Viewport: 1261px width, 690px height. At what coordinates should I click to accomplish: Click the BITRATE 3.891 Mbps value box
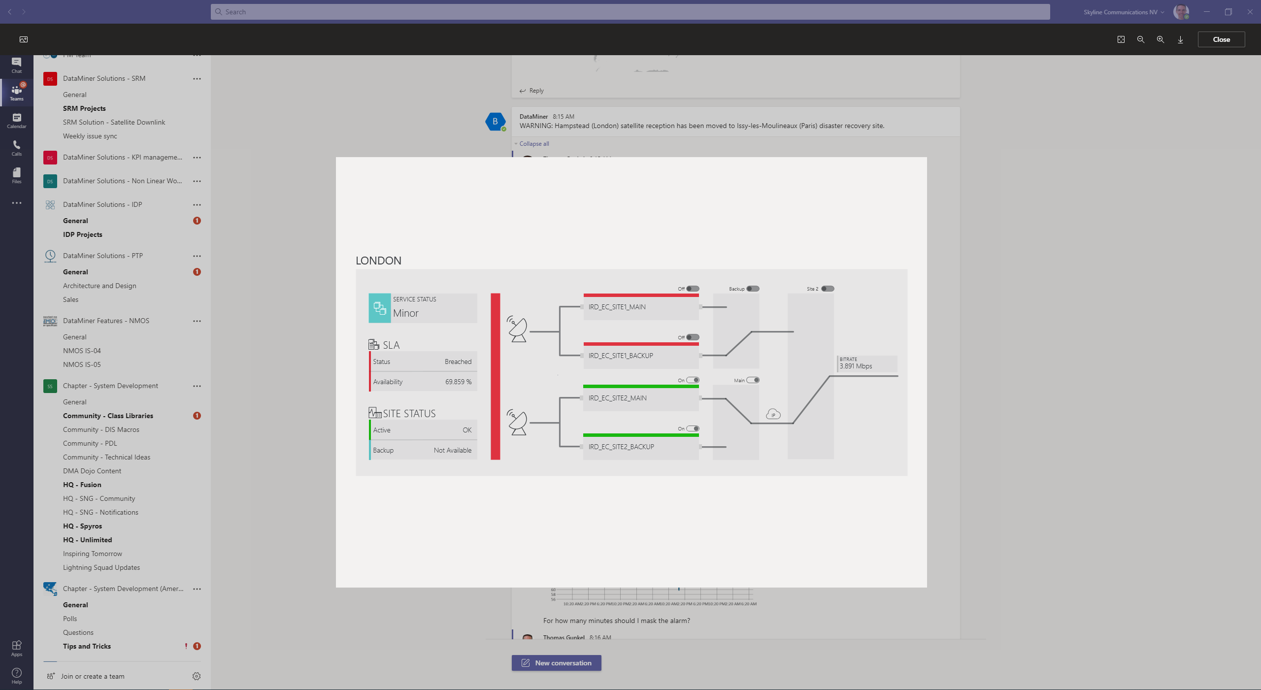(867, 363)
